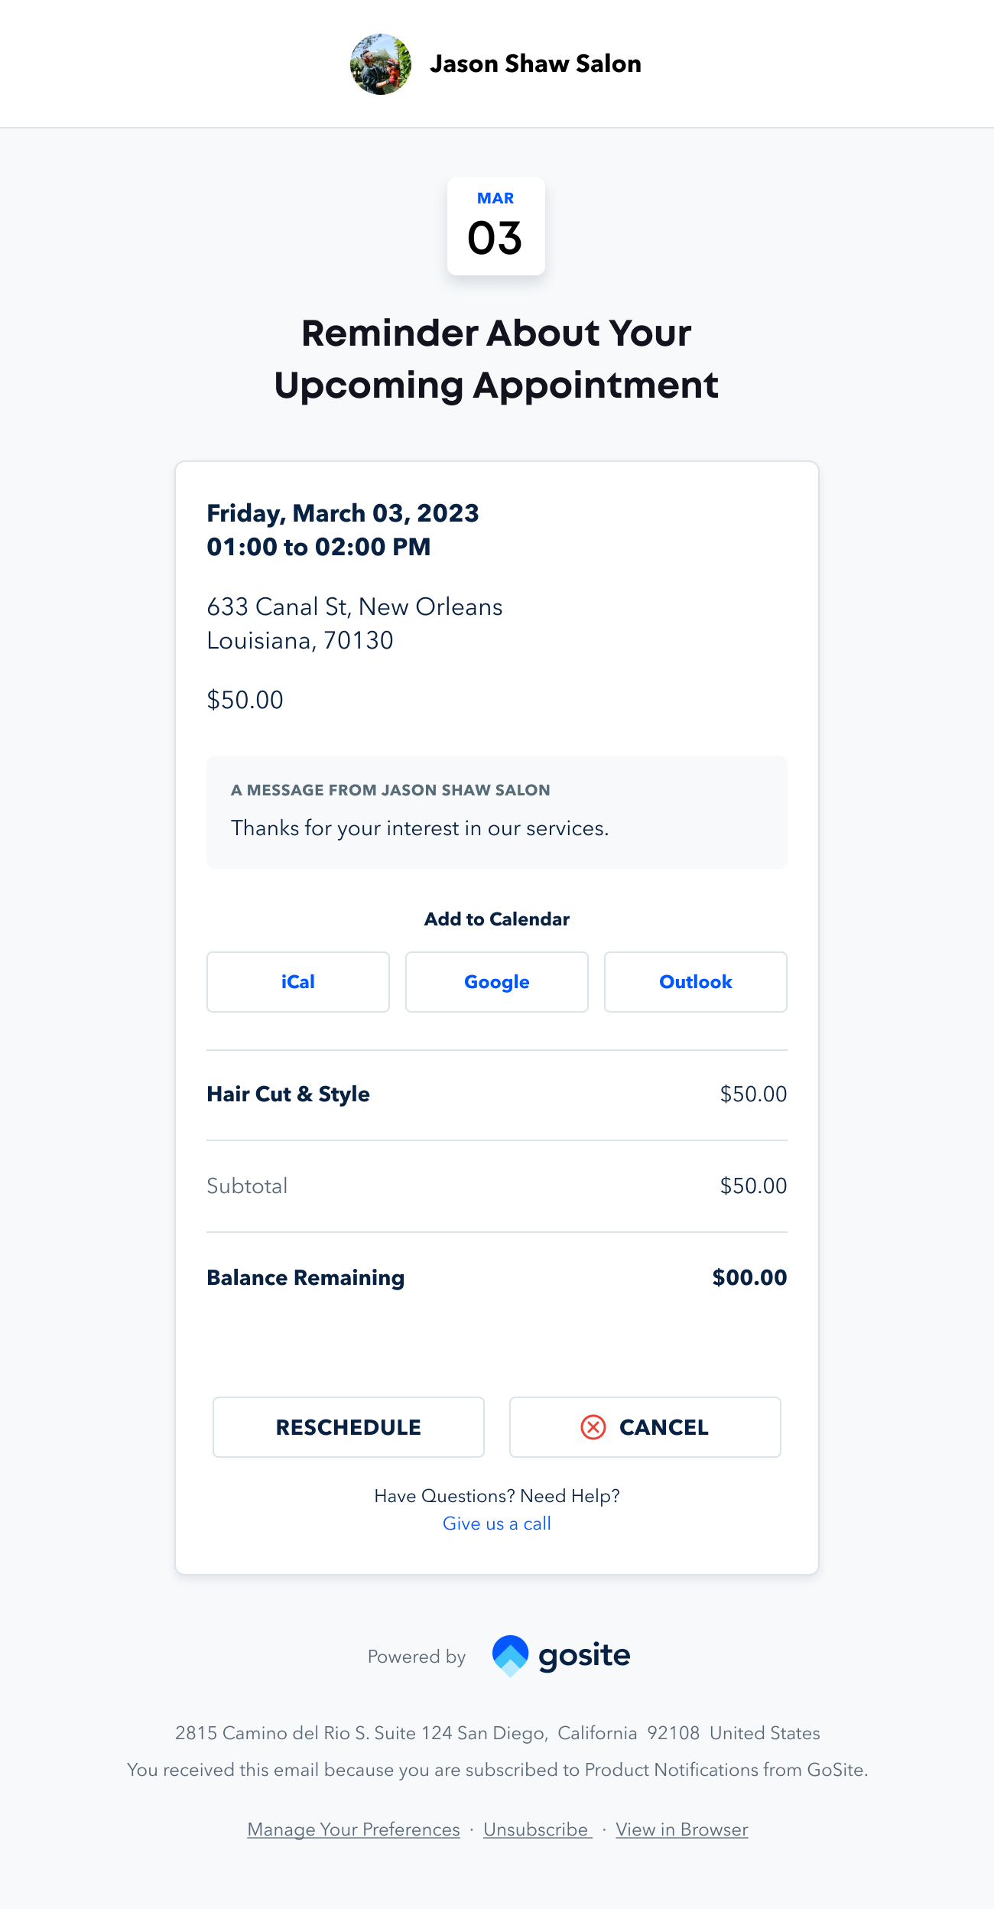The height and width of the screenshot is (1909, 994).
Task: Click the gosite wordmark text
Action: [584, 1656]
